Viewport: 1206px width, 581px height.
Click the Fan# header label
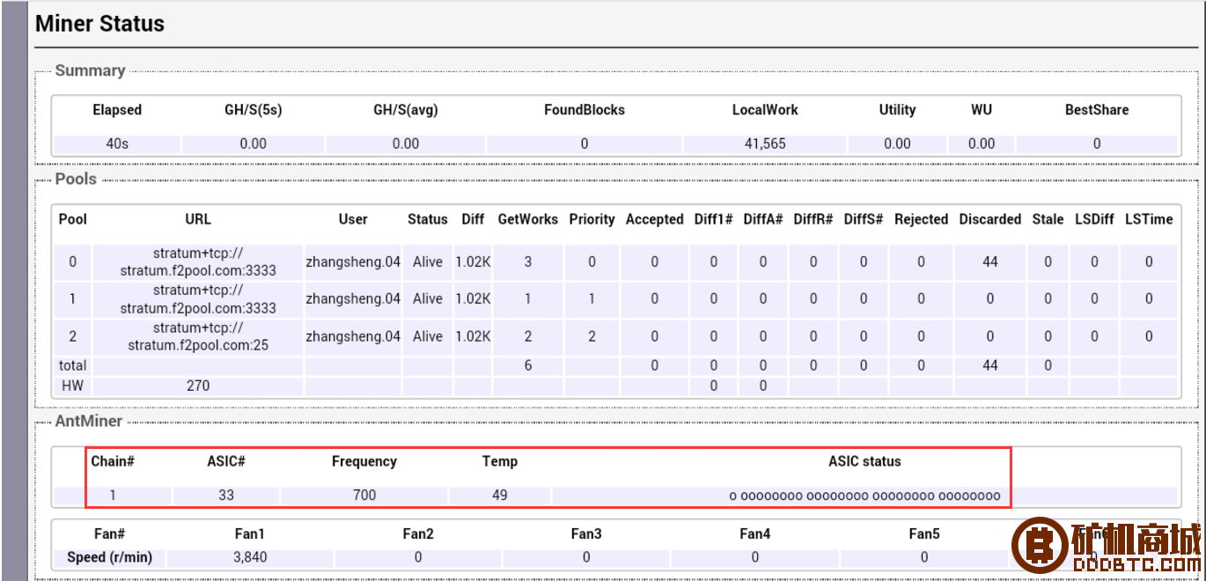point(110,534)
